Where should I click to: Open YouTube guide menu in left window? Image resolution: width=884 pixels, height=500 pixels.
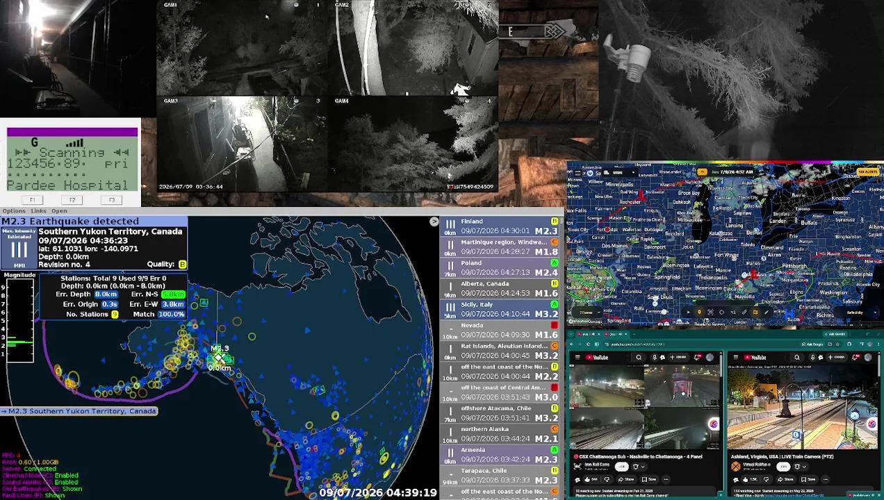578,358
